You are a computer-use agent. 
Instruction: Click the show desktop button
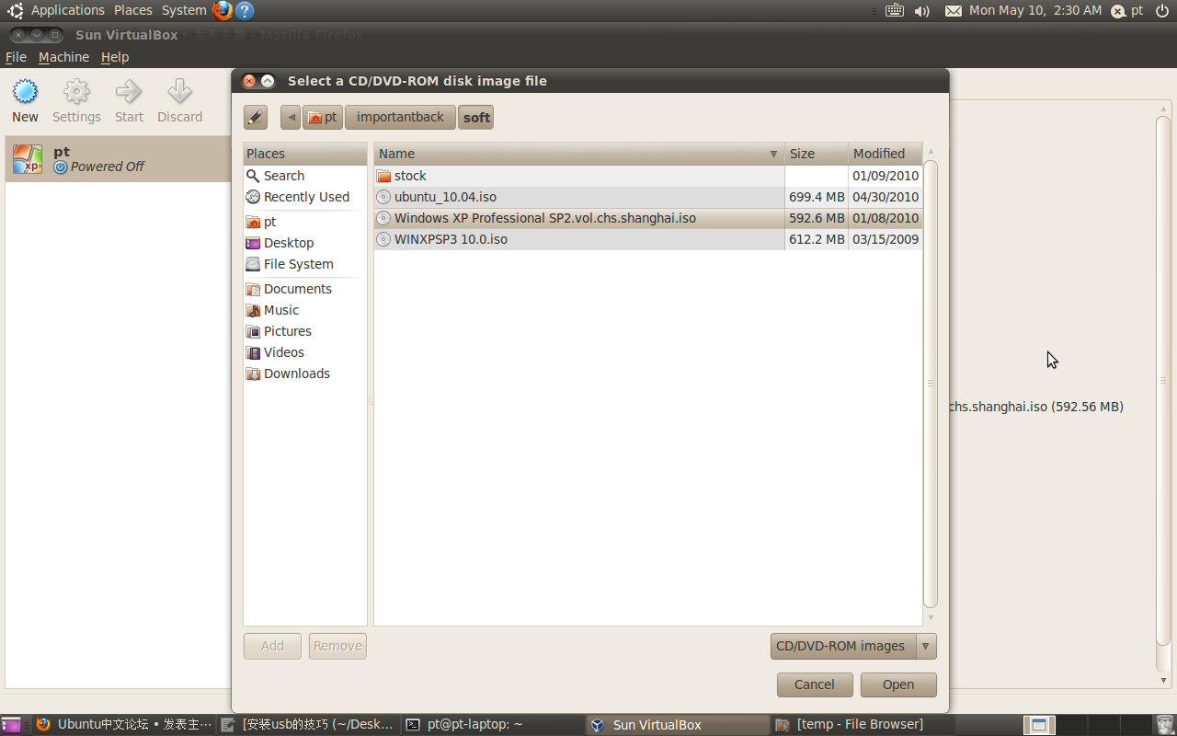[11, 725]
